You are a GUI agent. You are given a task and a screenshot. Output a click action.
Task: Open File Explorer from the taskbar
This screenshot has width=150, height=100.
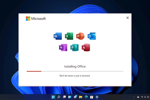tap(80, 97)
